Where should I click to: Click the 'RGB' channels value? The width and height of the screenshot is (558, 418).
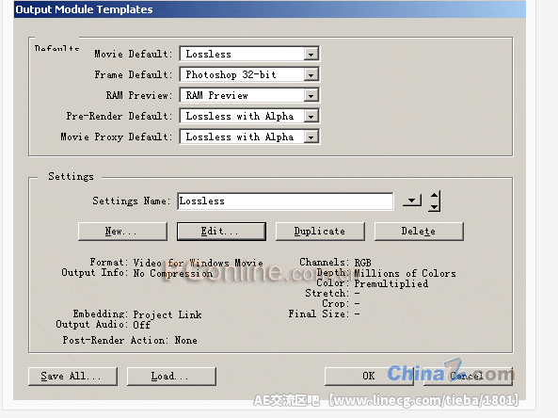(363, 263)
